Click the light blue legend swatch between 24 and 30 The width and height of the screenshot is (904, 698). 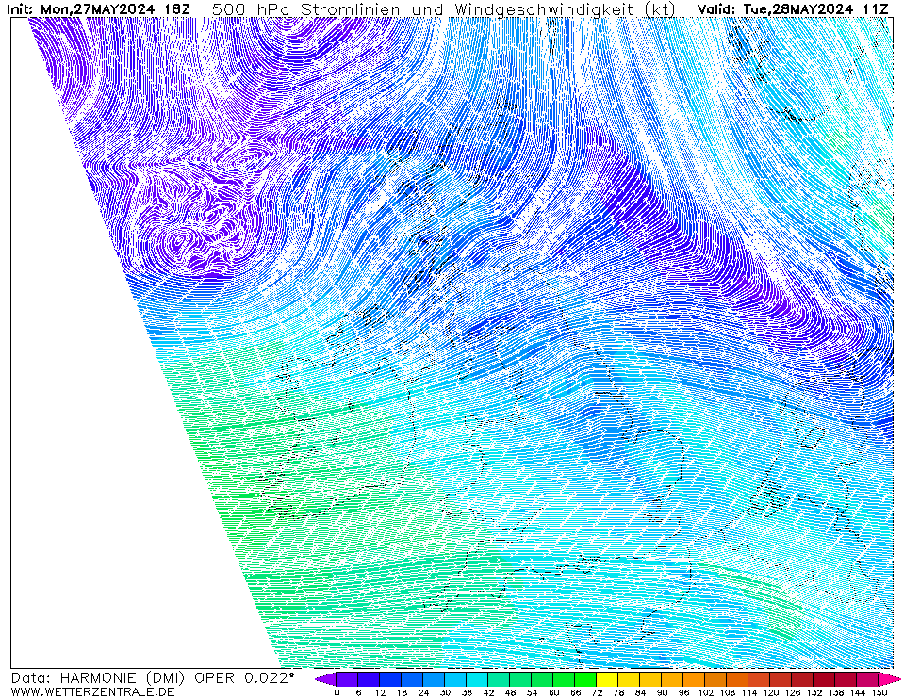coord(434,679)
